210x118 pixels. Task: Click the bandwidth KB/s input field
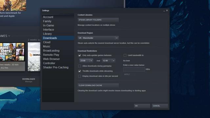[x=134, y=69]
